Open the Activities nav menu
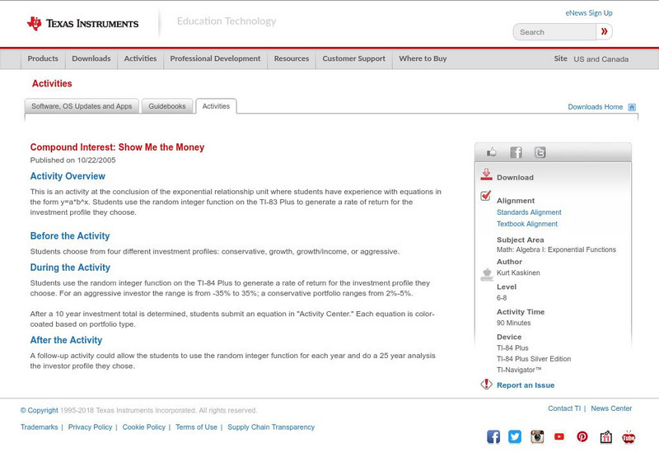Image resolution: width=659 pixels, height=452 pixels. click(140, 58)
